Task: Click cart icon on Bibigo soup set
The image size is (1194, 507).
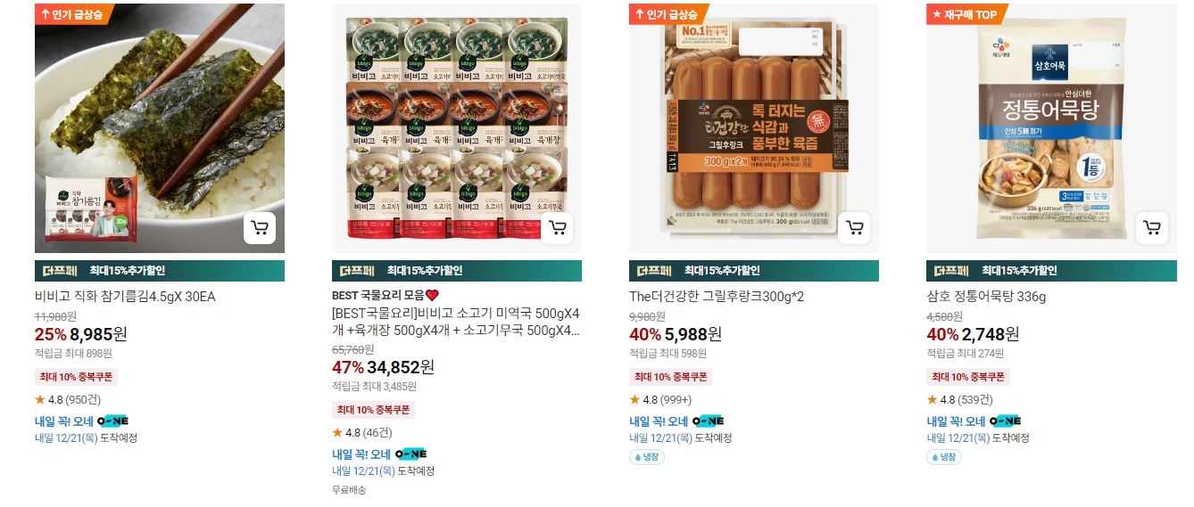Action: click(558, 228)
